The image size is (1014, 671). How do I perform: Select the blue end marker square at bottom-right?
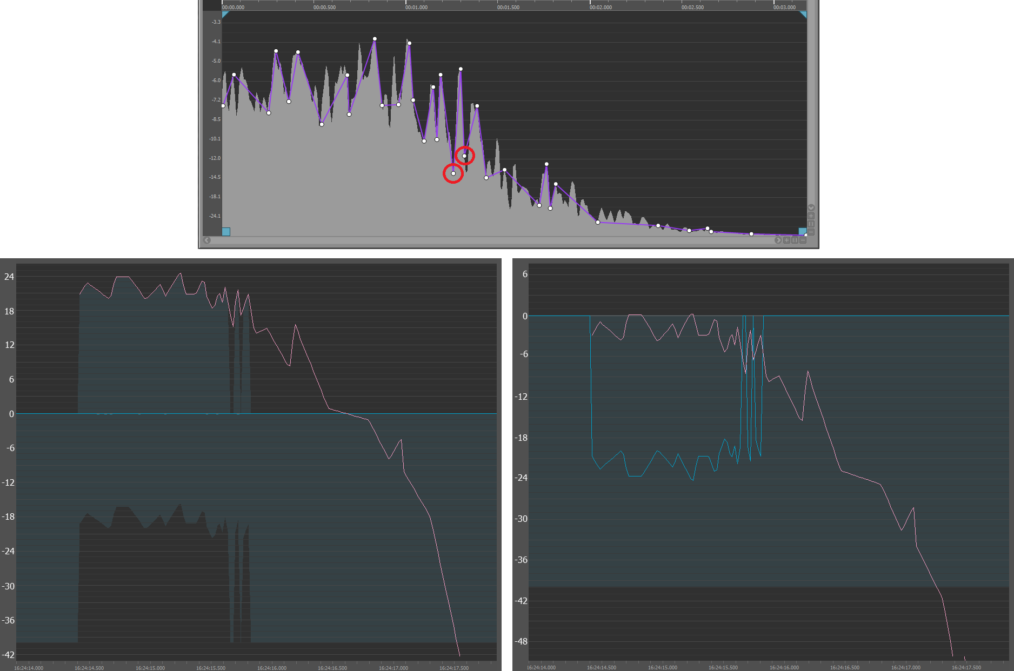tap(803, 231)
